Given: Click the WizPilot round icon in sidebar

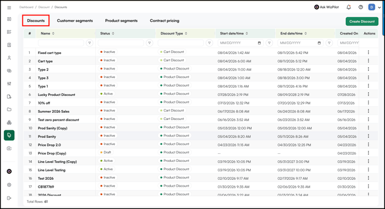Looking at the screenshot, I should pos(9,171).
